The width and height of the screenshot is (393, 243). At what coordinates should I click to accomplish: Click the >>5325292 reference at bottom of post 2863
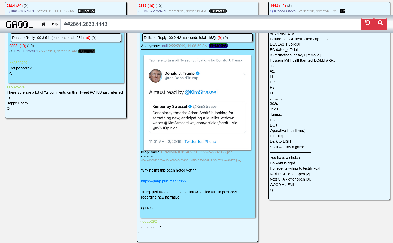pyautogui.click(x=148, y=221)
